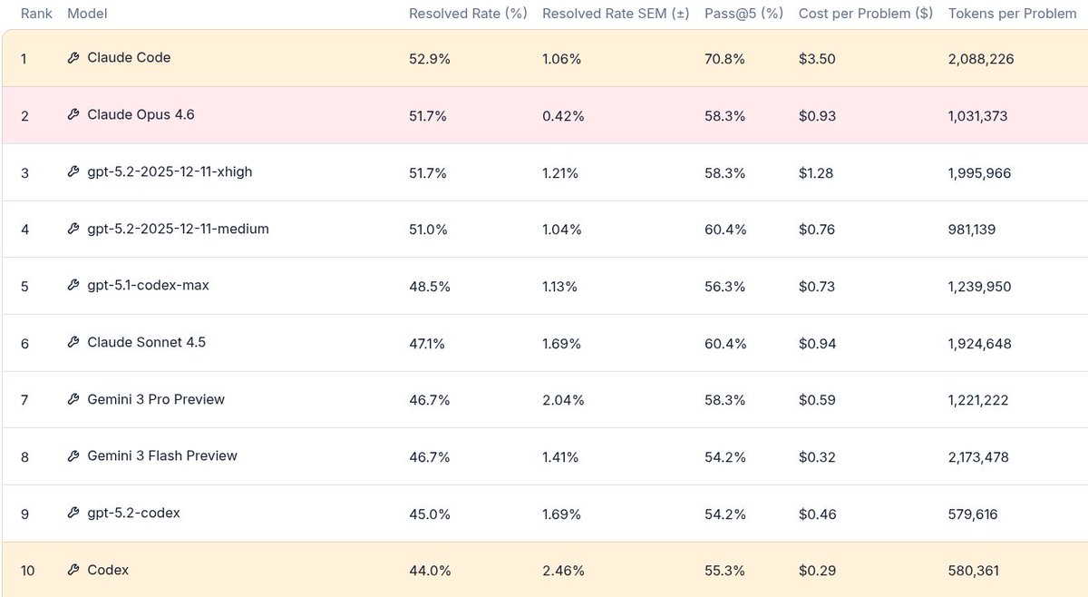Image resolution: width=1088 pixels, height=597 pixels.
Task: Sort by Tokens per Problem header
Action: tap(1013, 14)
